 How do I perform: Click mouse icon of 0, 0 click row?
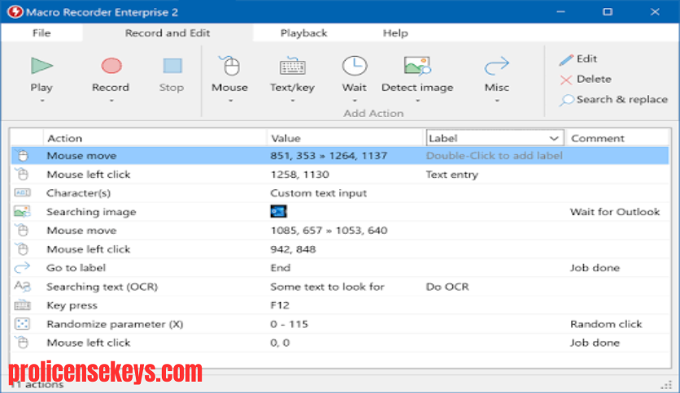pos(22,343)
